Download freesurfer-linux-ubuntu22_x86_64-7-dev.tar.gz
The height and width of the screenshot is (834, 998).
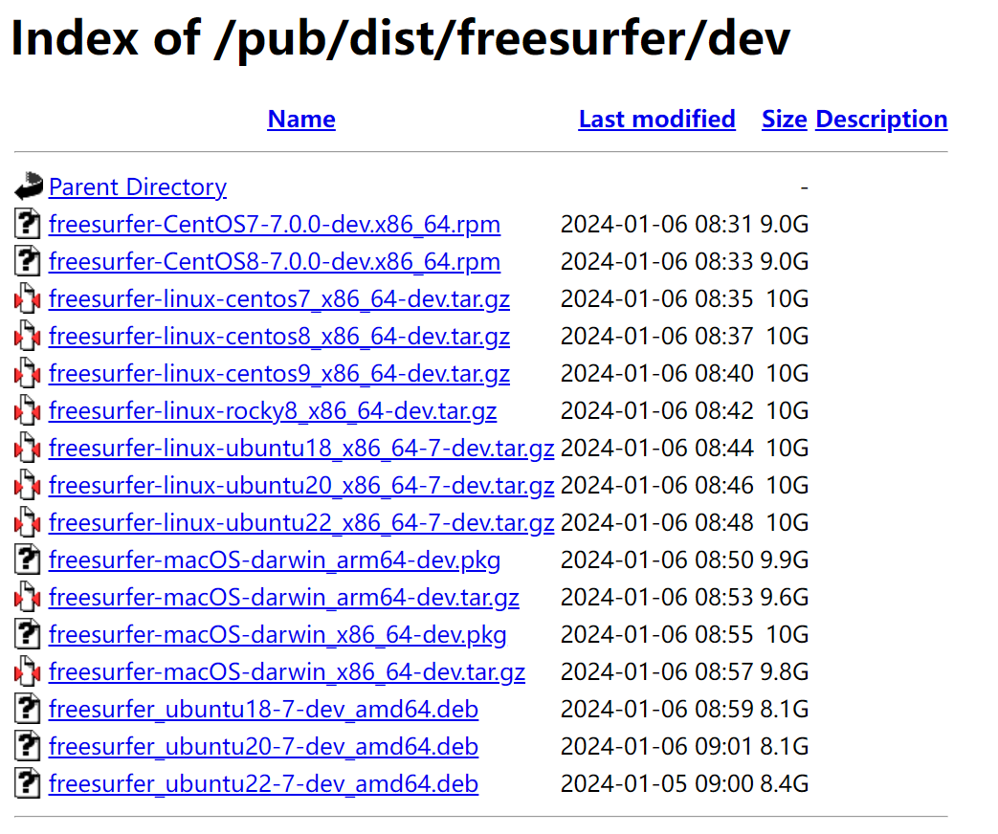click(x=301, y=523)
